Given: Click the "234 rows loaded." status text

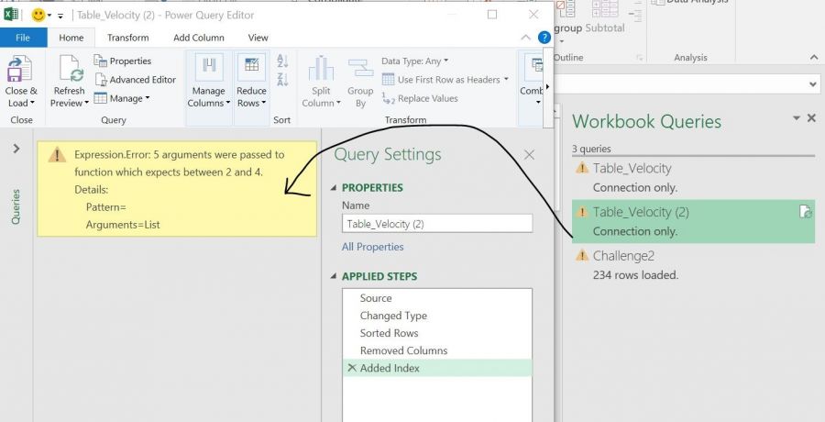Looking at the screenshot, I should pos(635,275).
